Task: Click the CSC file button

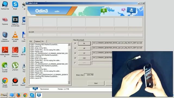Action: 84,58
